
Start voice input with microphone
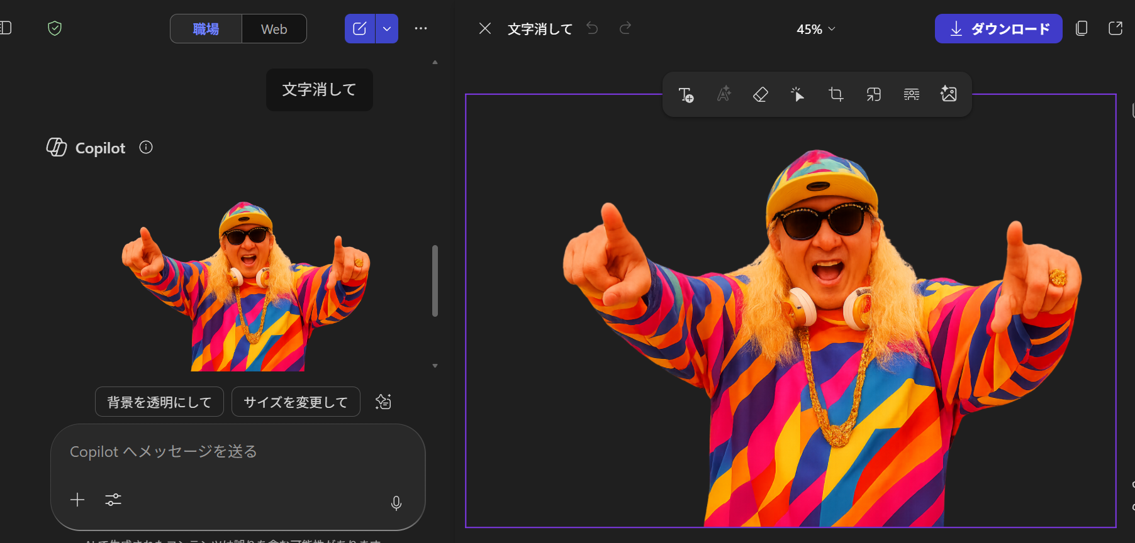tap(396, 503)
